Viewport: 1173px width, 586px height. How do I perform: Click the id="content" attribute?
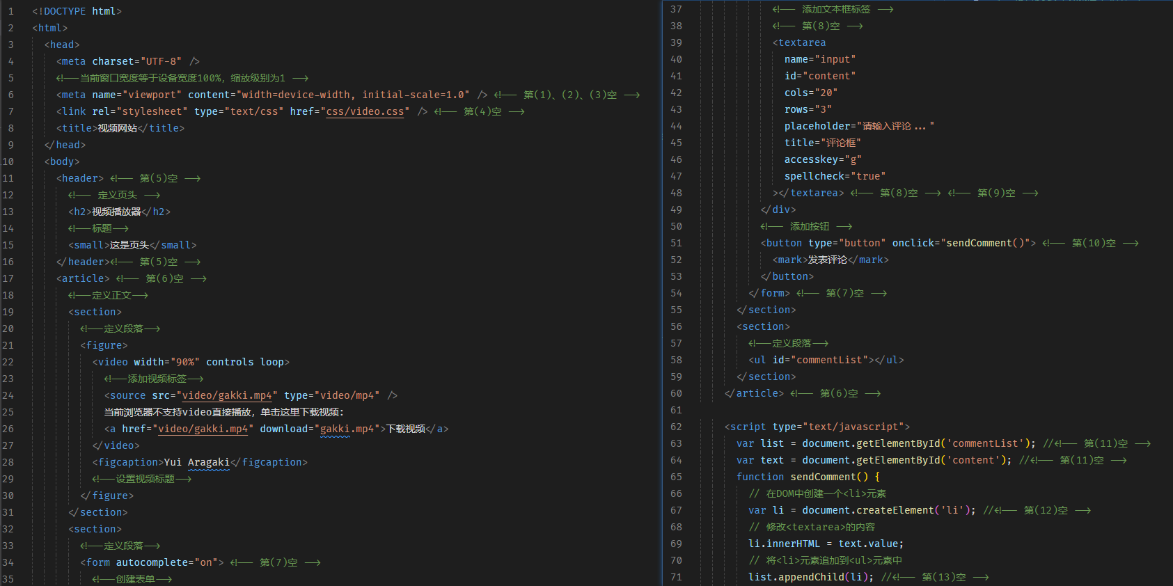coord(820,76)
